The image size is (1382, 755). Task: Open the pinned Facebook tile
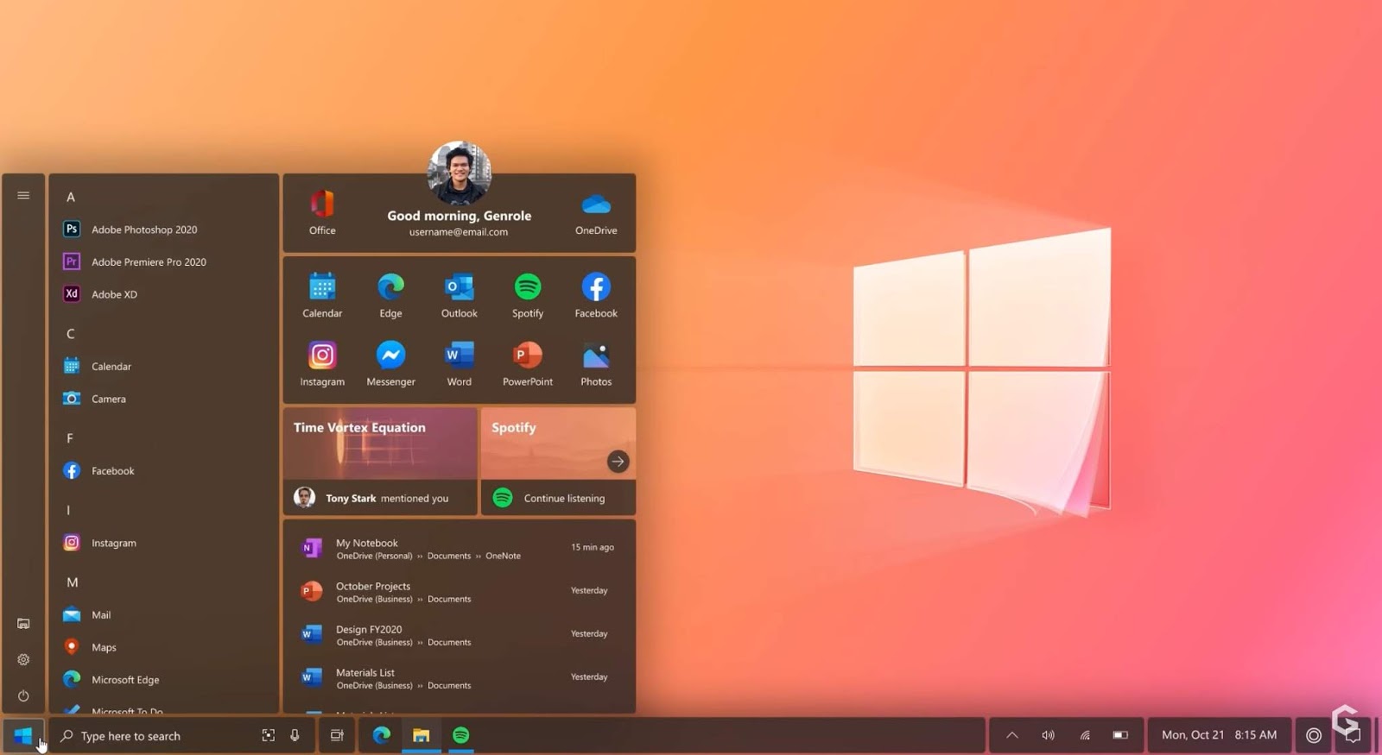pyautogui.click(x=596, y=295)
